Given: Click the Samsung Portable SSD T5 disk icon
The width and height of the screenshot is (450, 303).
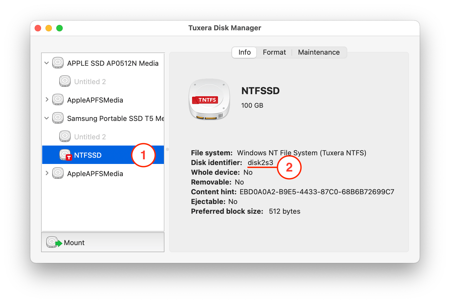Looking at the screenshot, I should point(58,118).
